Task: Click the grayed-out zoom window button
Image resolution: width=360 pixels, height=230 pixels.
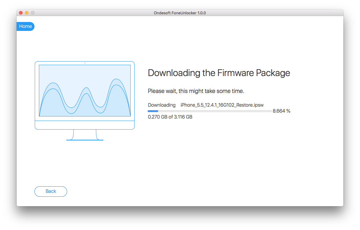Action: (33, 13)
